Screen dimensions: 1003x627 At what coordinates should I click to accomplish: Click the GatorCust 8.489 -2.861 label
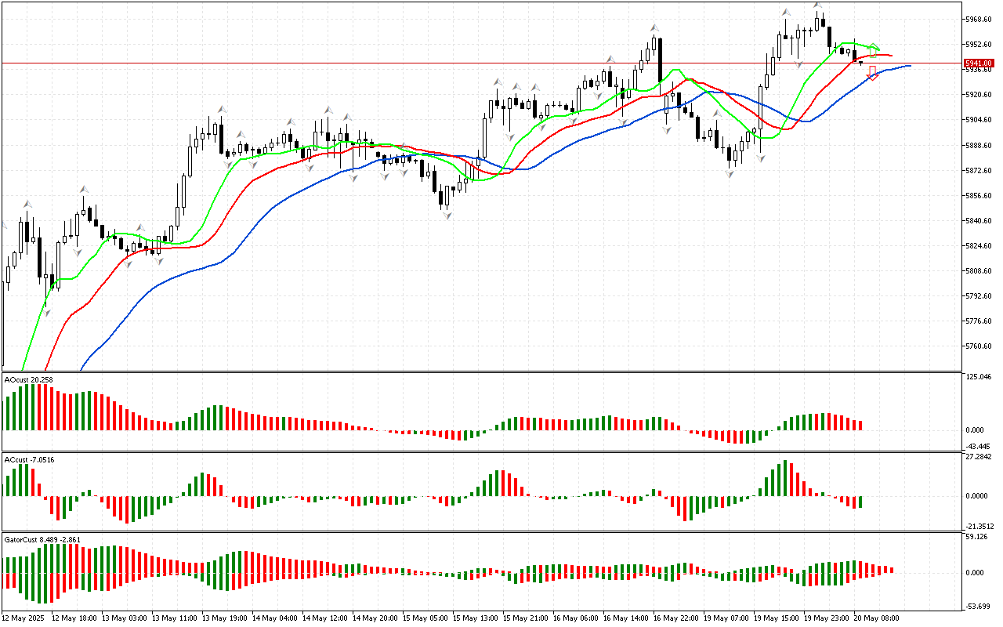pos(42,539)
